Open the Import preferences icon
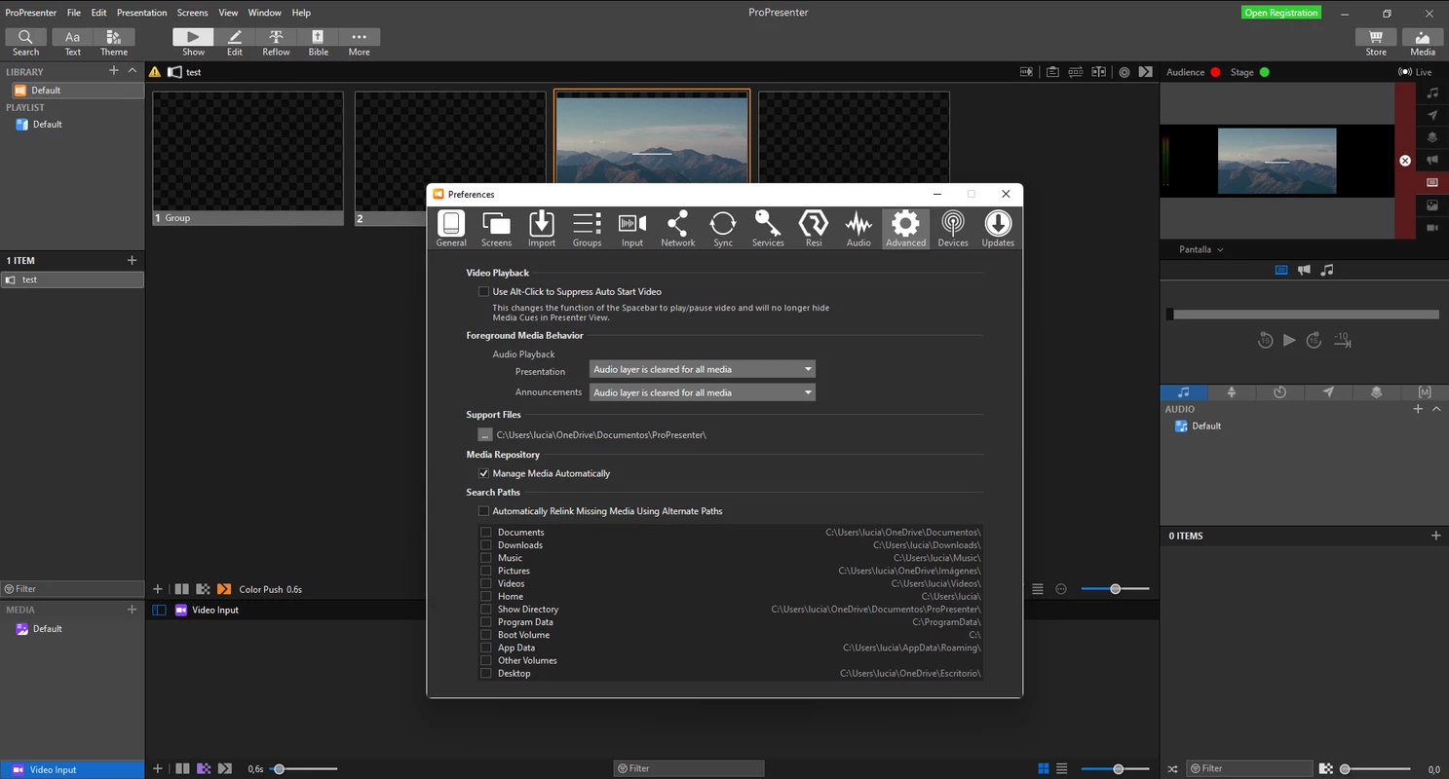 click(x=542, y=229)
